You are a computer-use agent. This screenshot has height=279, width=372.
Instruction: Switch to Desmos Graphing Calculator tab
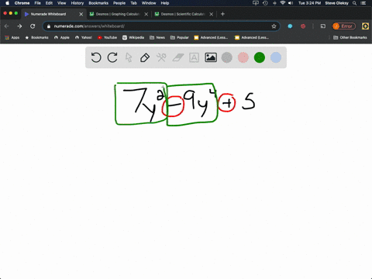tap(118, 14)
